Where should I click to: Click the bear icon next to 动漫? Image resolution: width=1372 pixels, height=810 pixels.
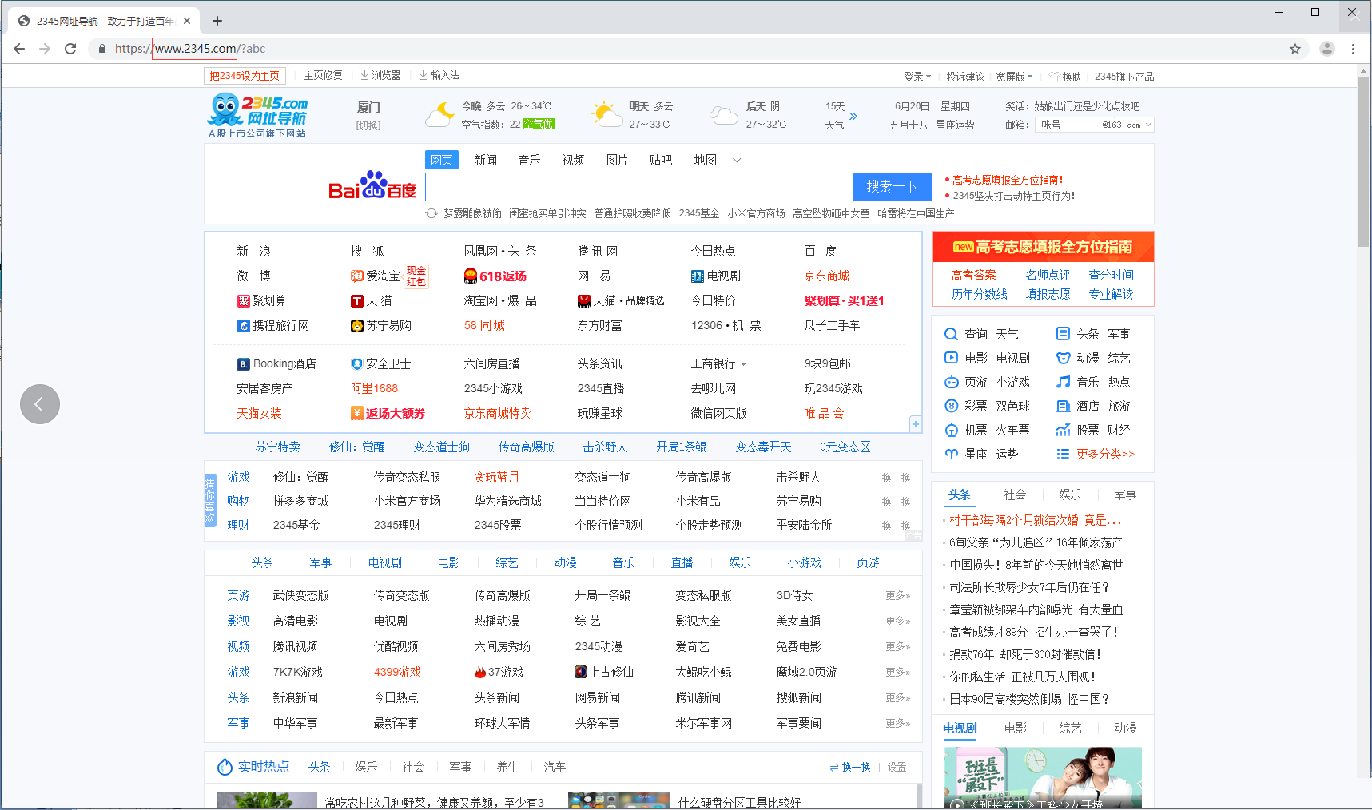(x=1064, y=358)
